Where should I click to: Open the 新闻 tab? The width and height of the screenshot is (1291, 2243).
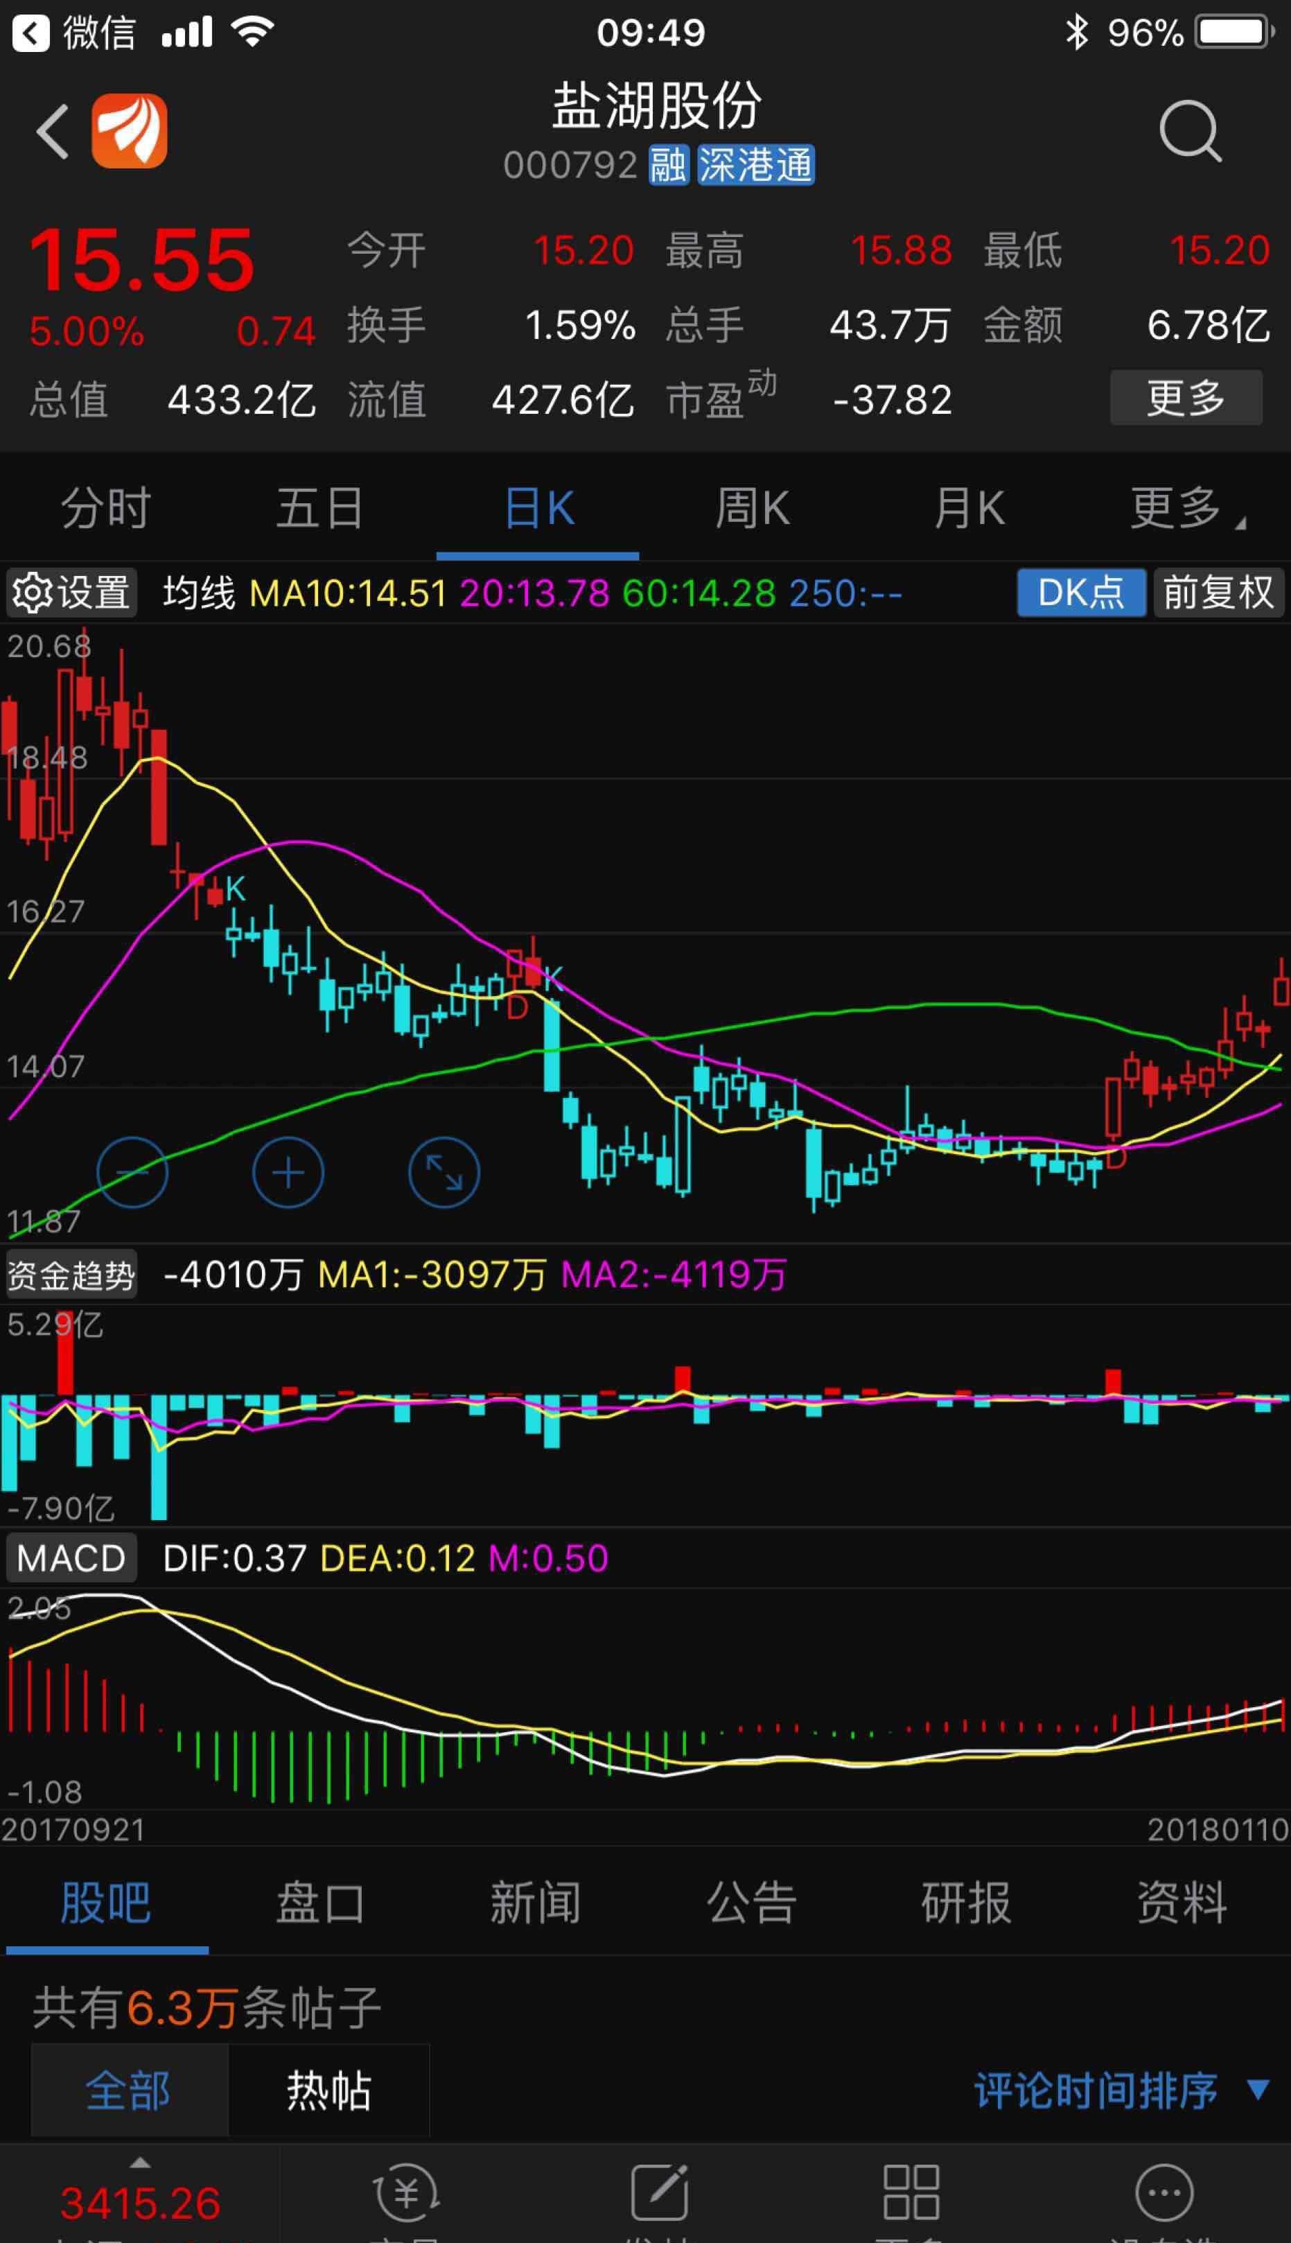point(536,1903)
